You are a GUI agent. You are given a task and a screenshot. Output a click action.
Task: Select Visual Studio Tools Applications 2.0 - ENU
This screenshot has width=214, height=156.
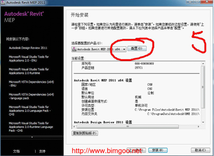click(29, 59)
